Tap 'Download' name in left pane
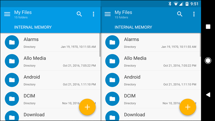 click(x=34, y=115)
